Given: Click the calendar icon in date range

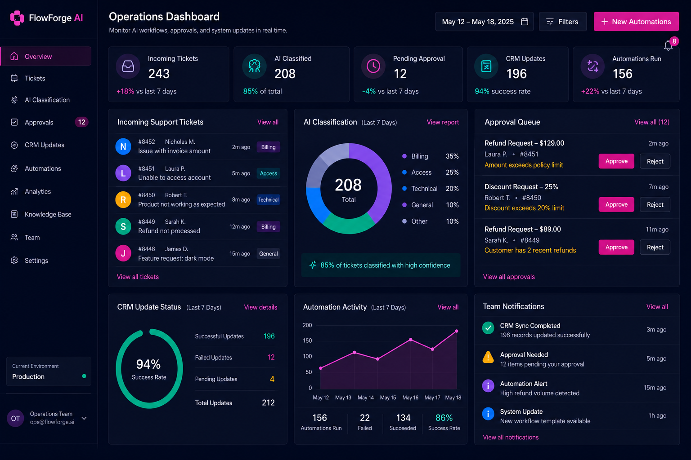Looking at the screenshot, I should coord(525,22).
